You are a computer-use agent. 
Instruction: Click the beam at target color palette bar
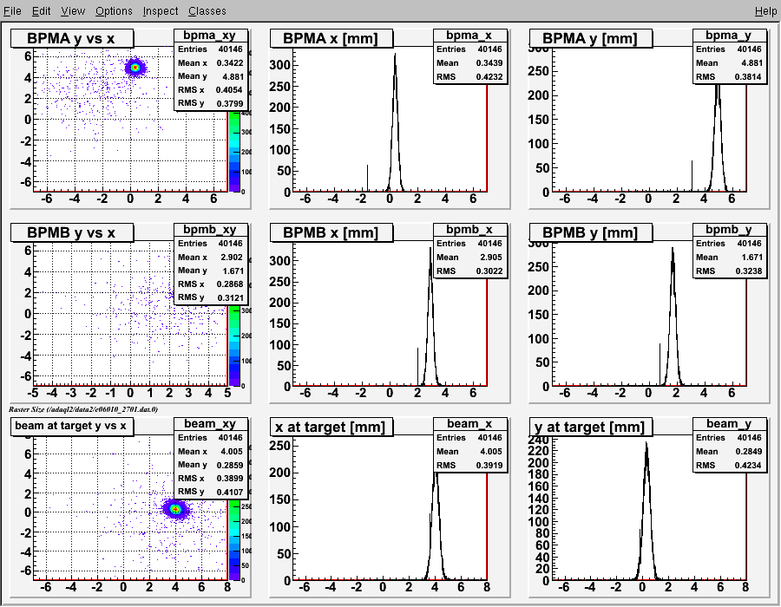tap(234, 539)
